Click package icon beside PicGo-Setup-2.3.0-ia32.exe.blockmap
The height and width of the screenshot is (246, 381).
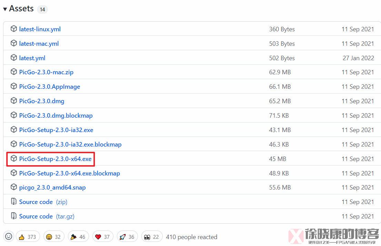click(13, 144)
